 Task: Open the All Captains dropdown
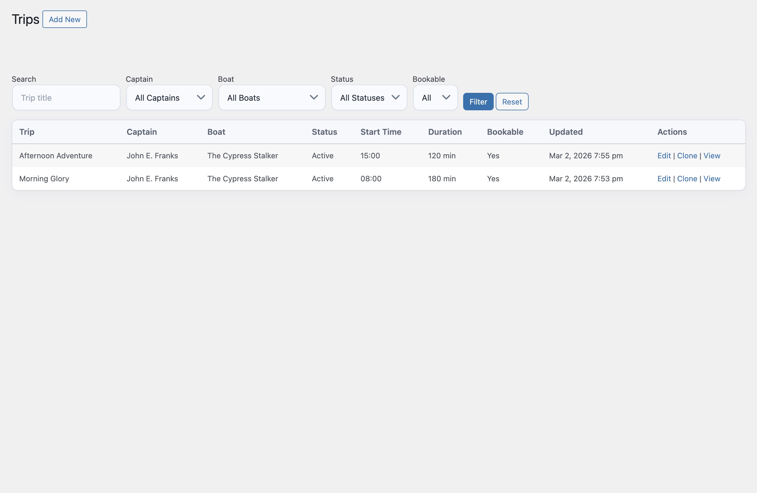169,98
